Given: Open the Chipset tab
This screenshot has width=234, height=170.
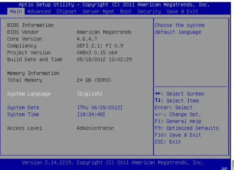Looking at the screenshot, I should [66, 11].
